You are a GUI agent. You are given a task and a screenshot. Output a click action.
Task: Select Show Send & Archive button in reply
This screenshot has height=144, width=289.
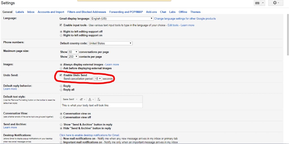[x=61, y=125]
